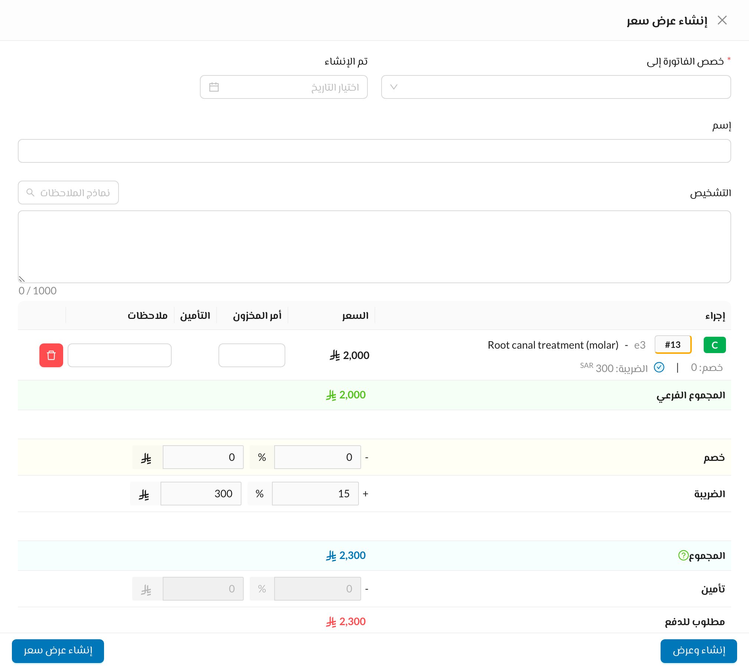Click the discount amount input field
The width and height of the screenshot is (749, 669).
click(203, 457)
